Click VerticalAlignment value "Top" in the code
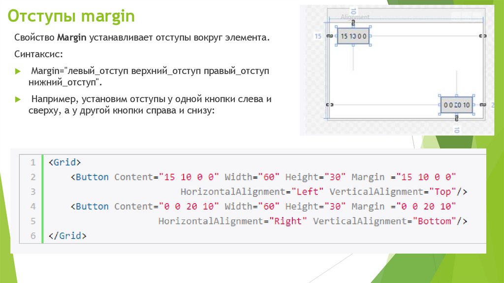This screenshot has width=504, height=283. click(x=442, y=192)
